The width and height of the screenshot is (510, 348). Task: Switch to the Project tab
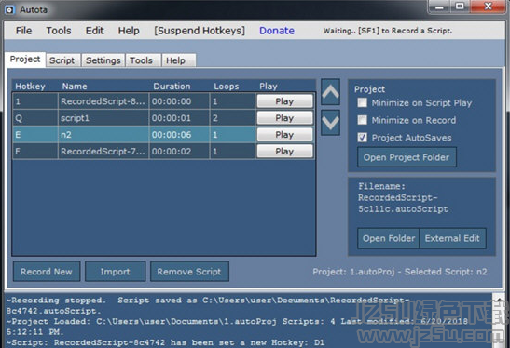[x=25, y=60]
